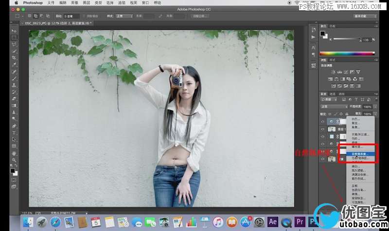This screenshot has height=231, width=389.
Task: Launch After Effects from the Dock
Action: (x=273, y=222)
